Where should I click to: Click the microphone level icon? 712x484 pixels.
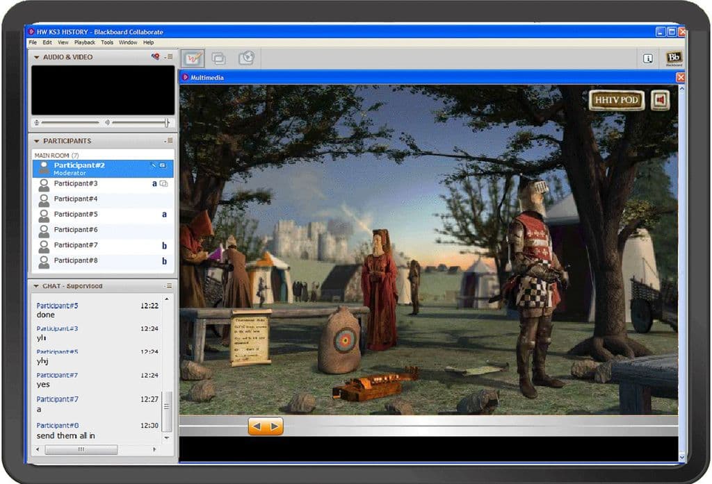[x=37, y=122]
